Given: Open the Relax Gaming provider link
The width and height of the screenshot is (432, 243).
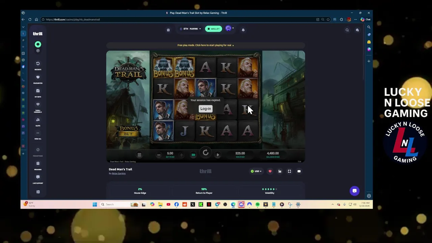Looking at the screenshot, I should coord(119,173).
